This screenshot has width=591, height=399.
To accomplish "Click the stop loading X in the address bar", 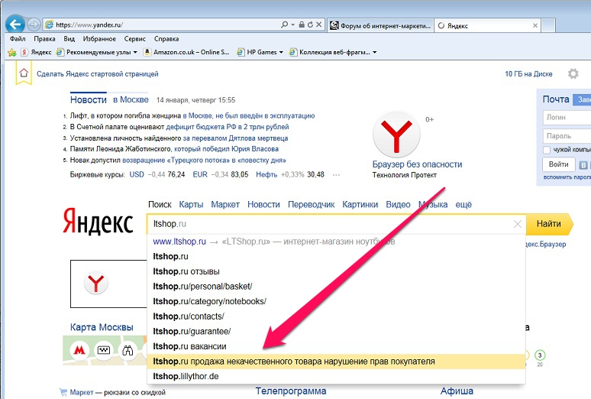I will click(x=319, y=24).
